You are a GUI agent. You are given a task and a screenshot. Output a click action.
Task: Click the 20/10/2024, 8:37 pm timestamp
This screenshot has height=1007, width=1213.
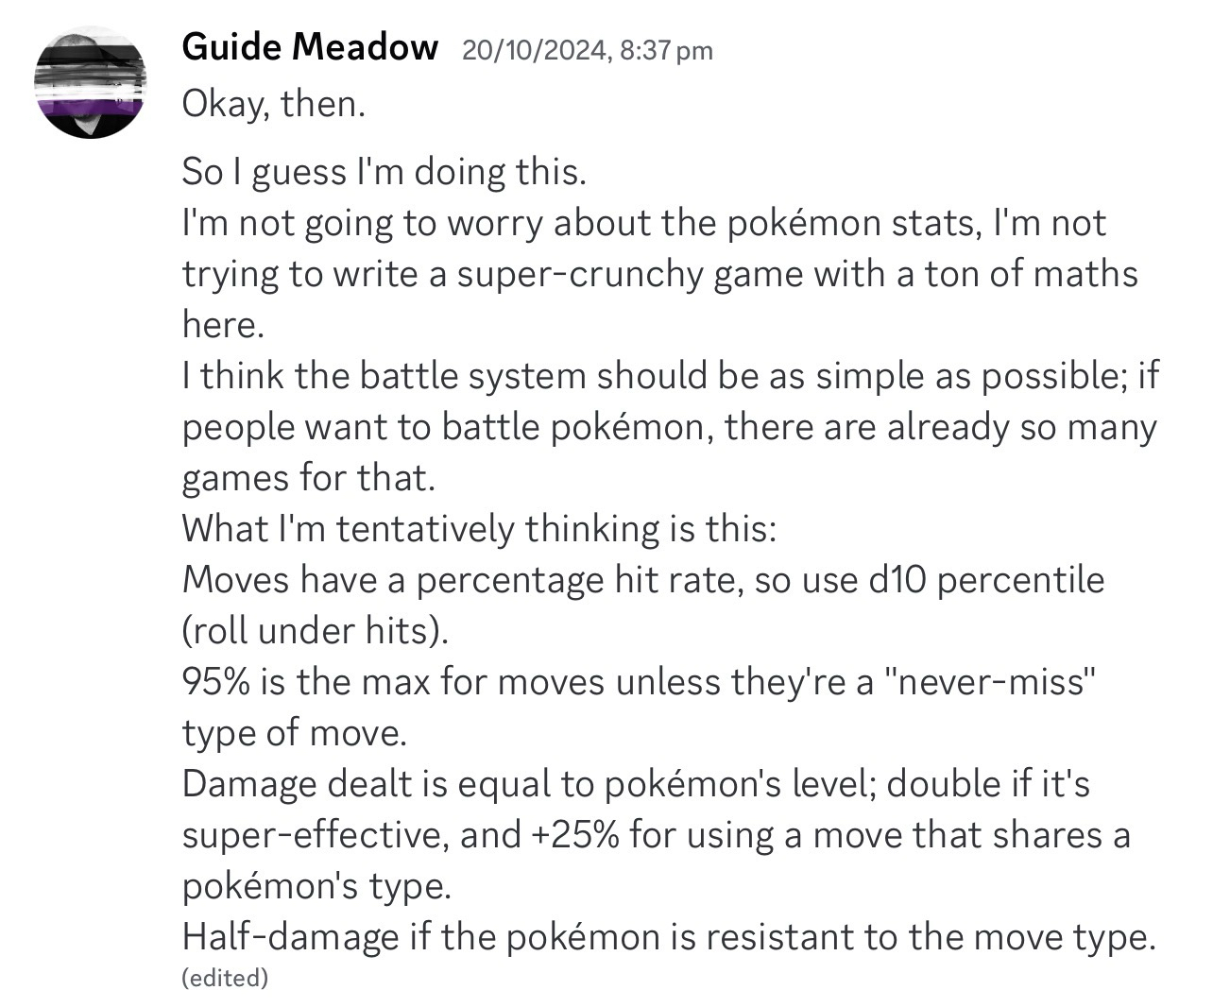[587, 49]
